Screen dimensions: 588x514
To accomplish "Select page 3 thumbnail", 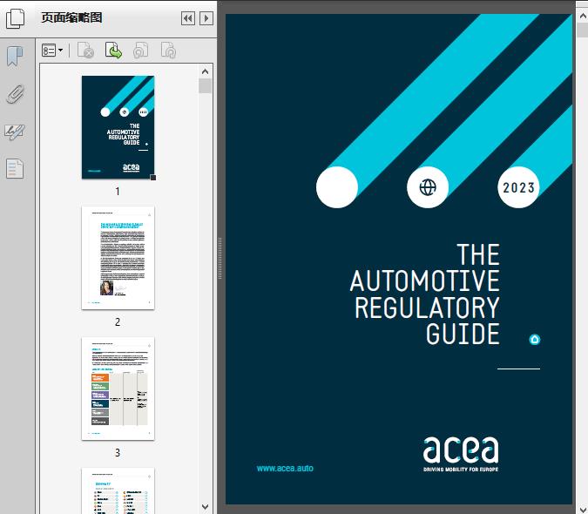I will tap(118, 389).
